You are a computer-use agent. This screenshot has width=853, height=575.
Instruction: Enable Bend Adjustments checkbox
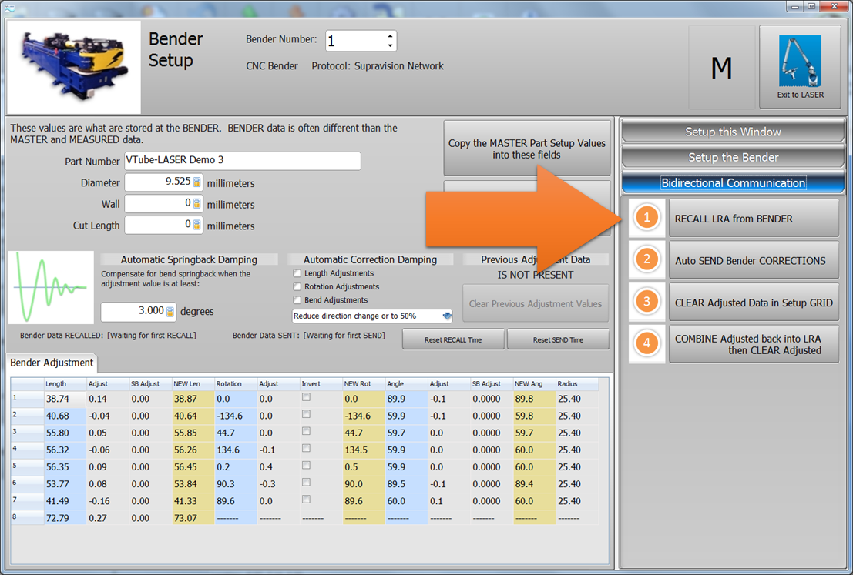(297, 300)
